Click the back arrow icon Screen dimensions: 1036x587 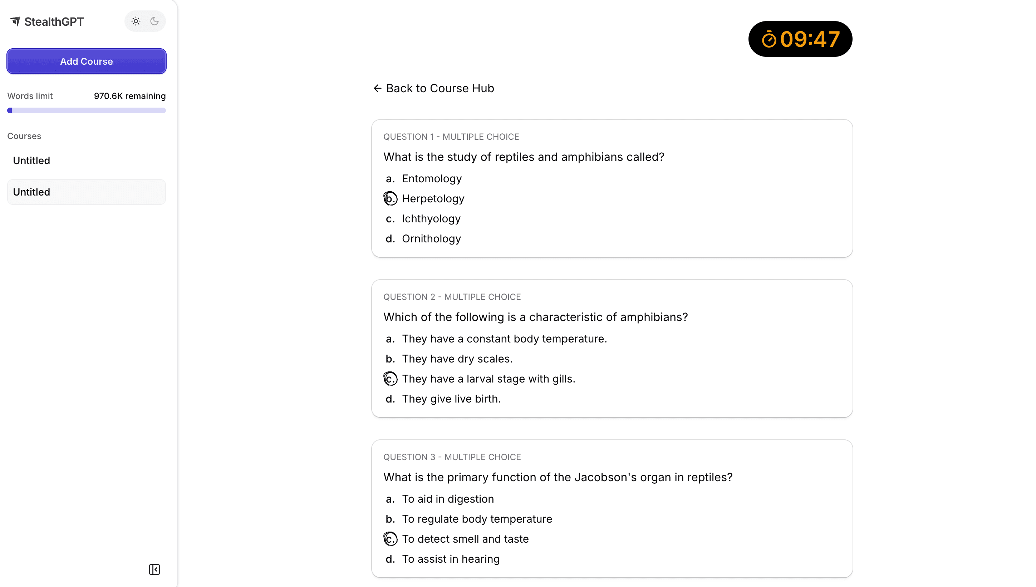378,88
